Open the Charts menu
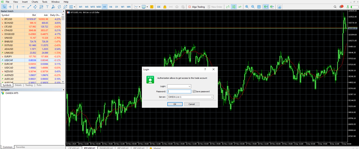The width and height of the screenshot is (359, 149). pyautogui.click(x=35, y=2)
